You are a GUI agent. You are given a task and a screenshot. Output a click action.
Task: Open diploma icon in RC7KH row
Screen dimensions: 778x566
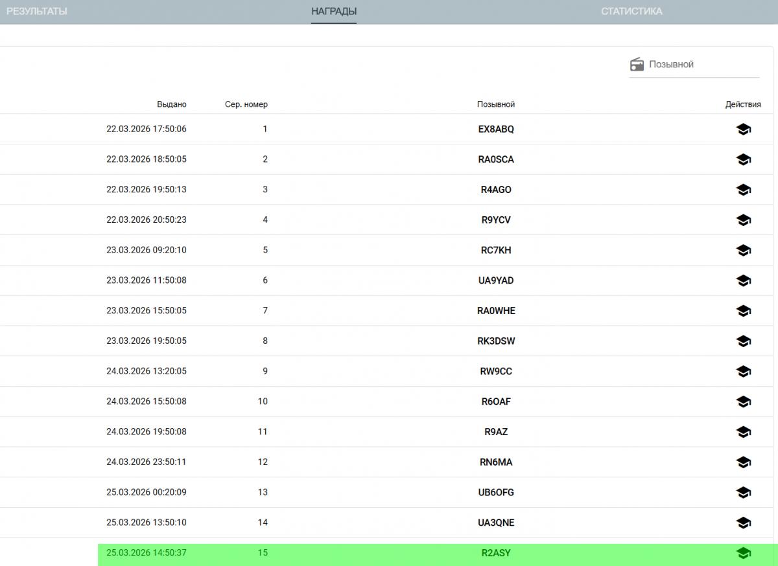pyautogui.click(x=743, y=251)
